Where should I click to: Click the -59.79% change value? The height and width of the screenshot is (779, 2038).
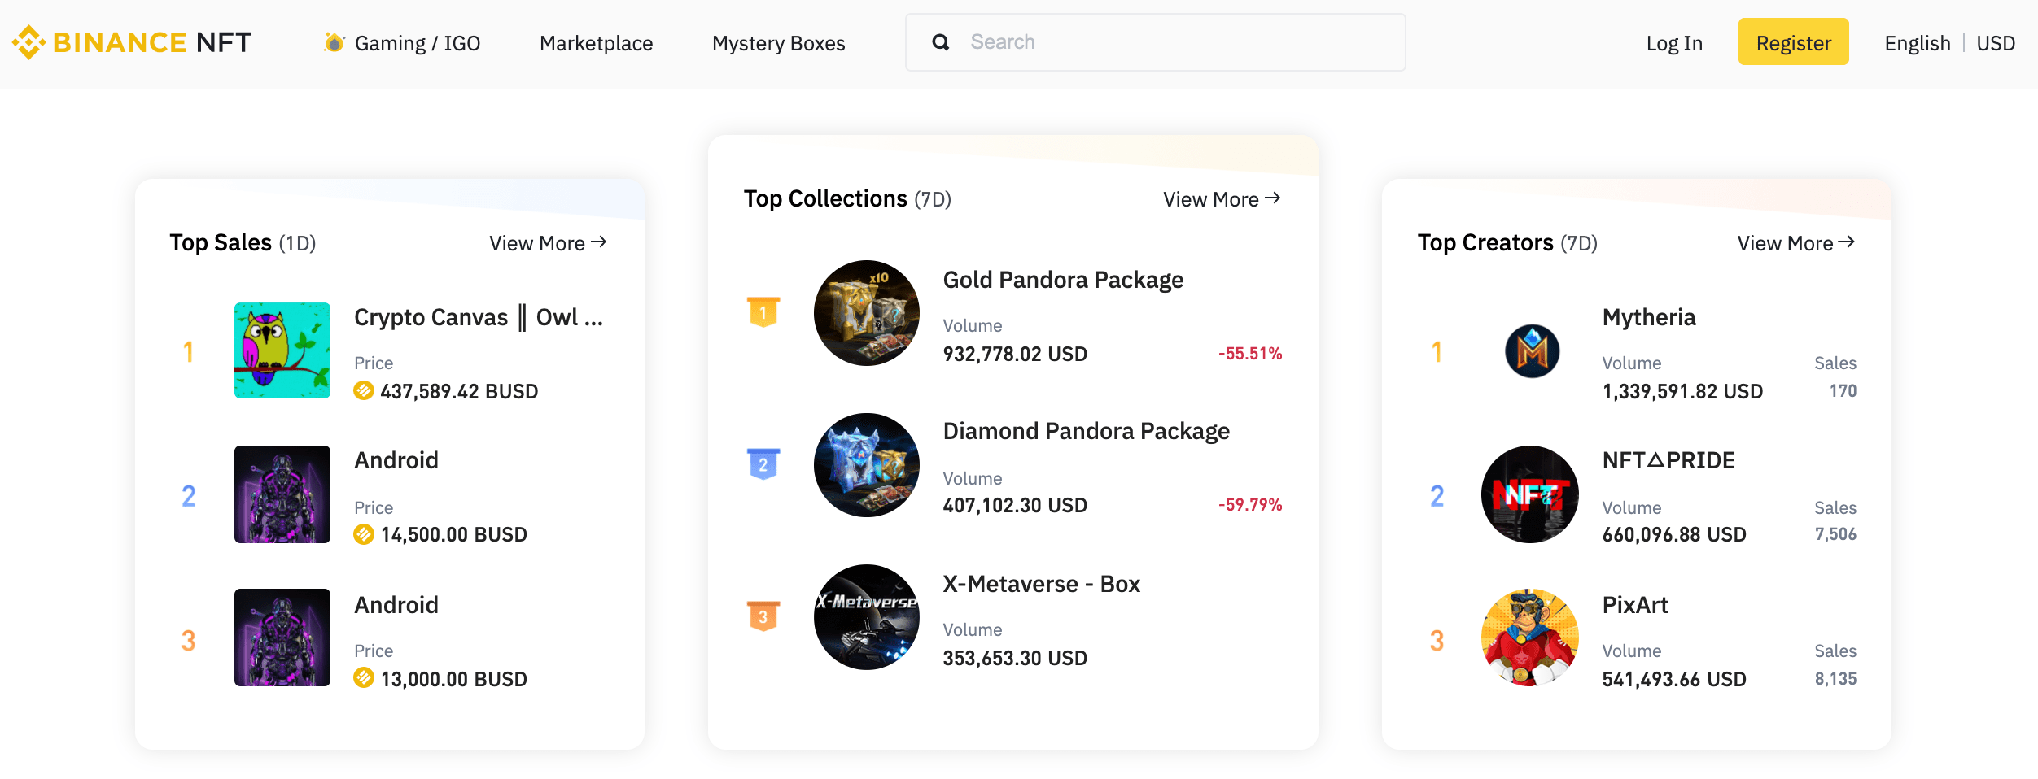click(x=1250, y=505)
